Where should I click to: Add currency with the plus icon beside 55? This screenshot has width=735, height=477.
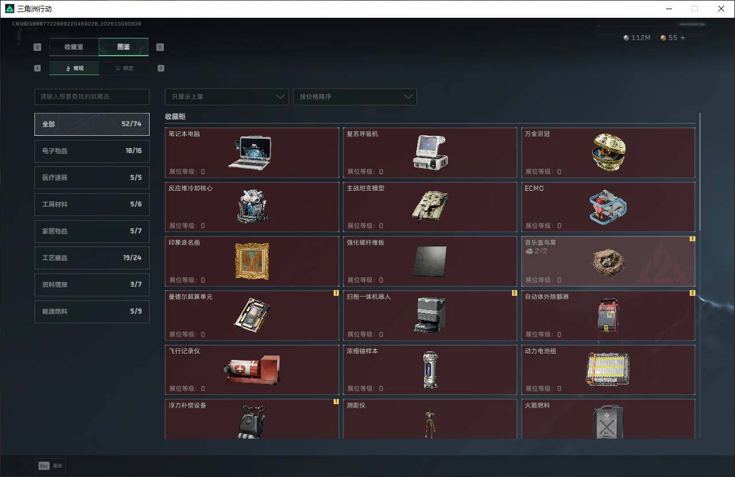coord(682,38)
